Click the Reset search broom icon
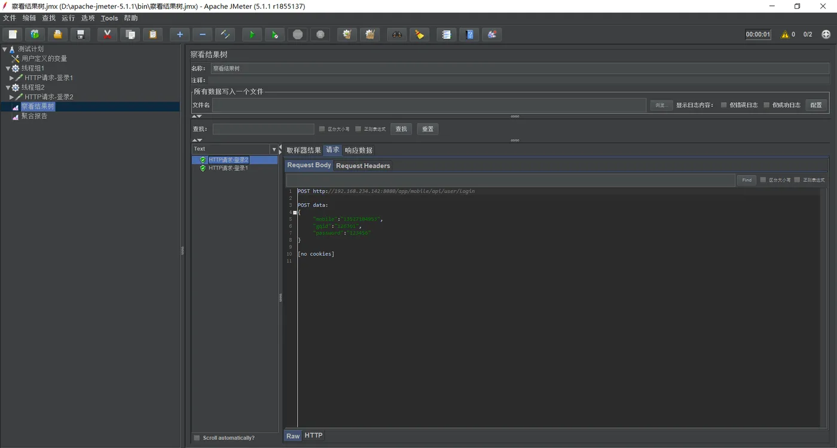The width and height of the screenshot is (837, 448). (419, 34)
